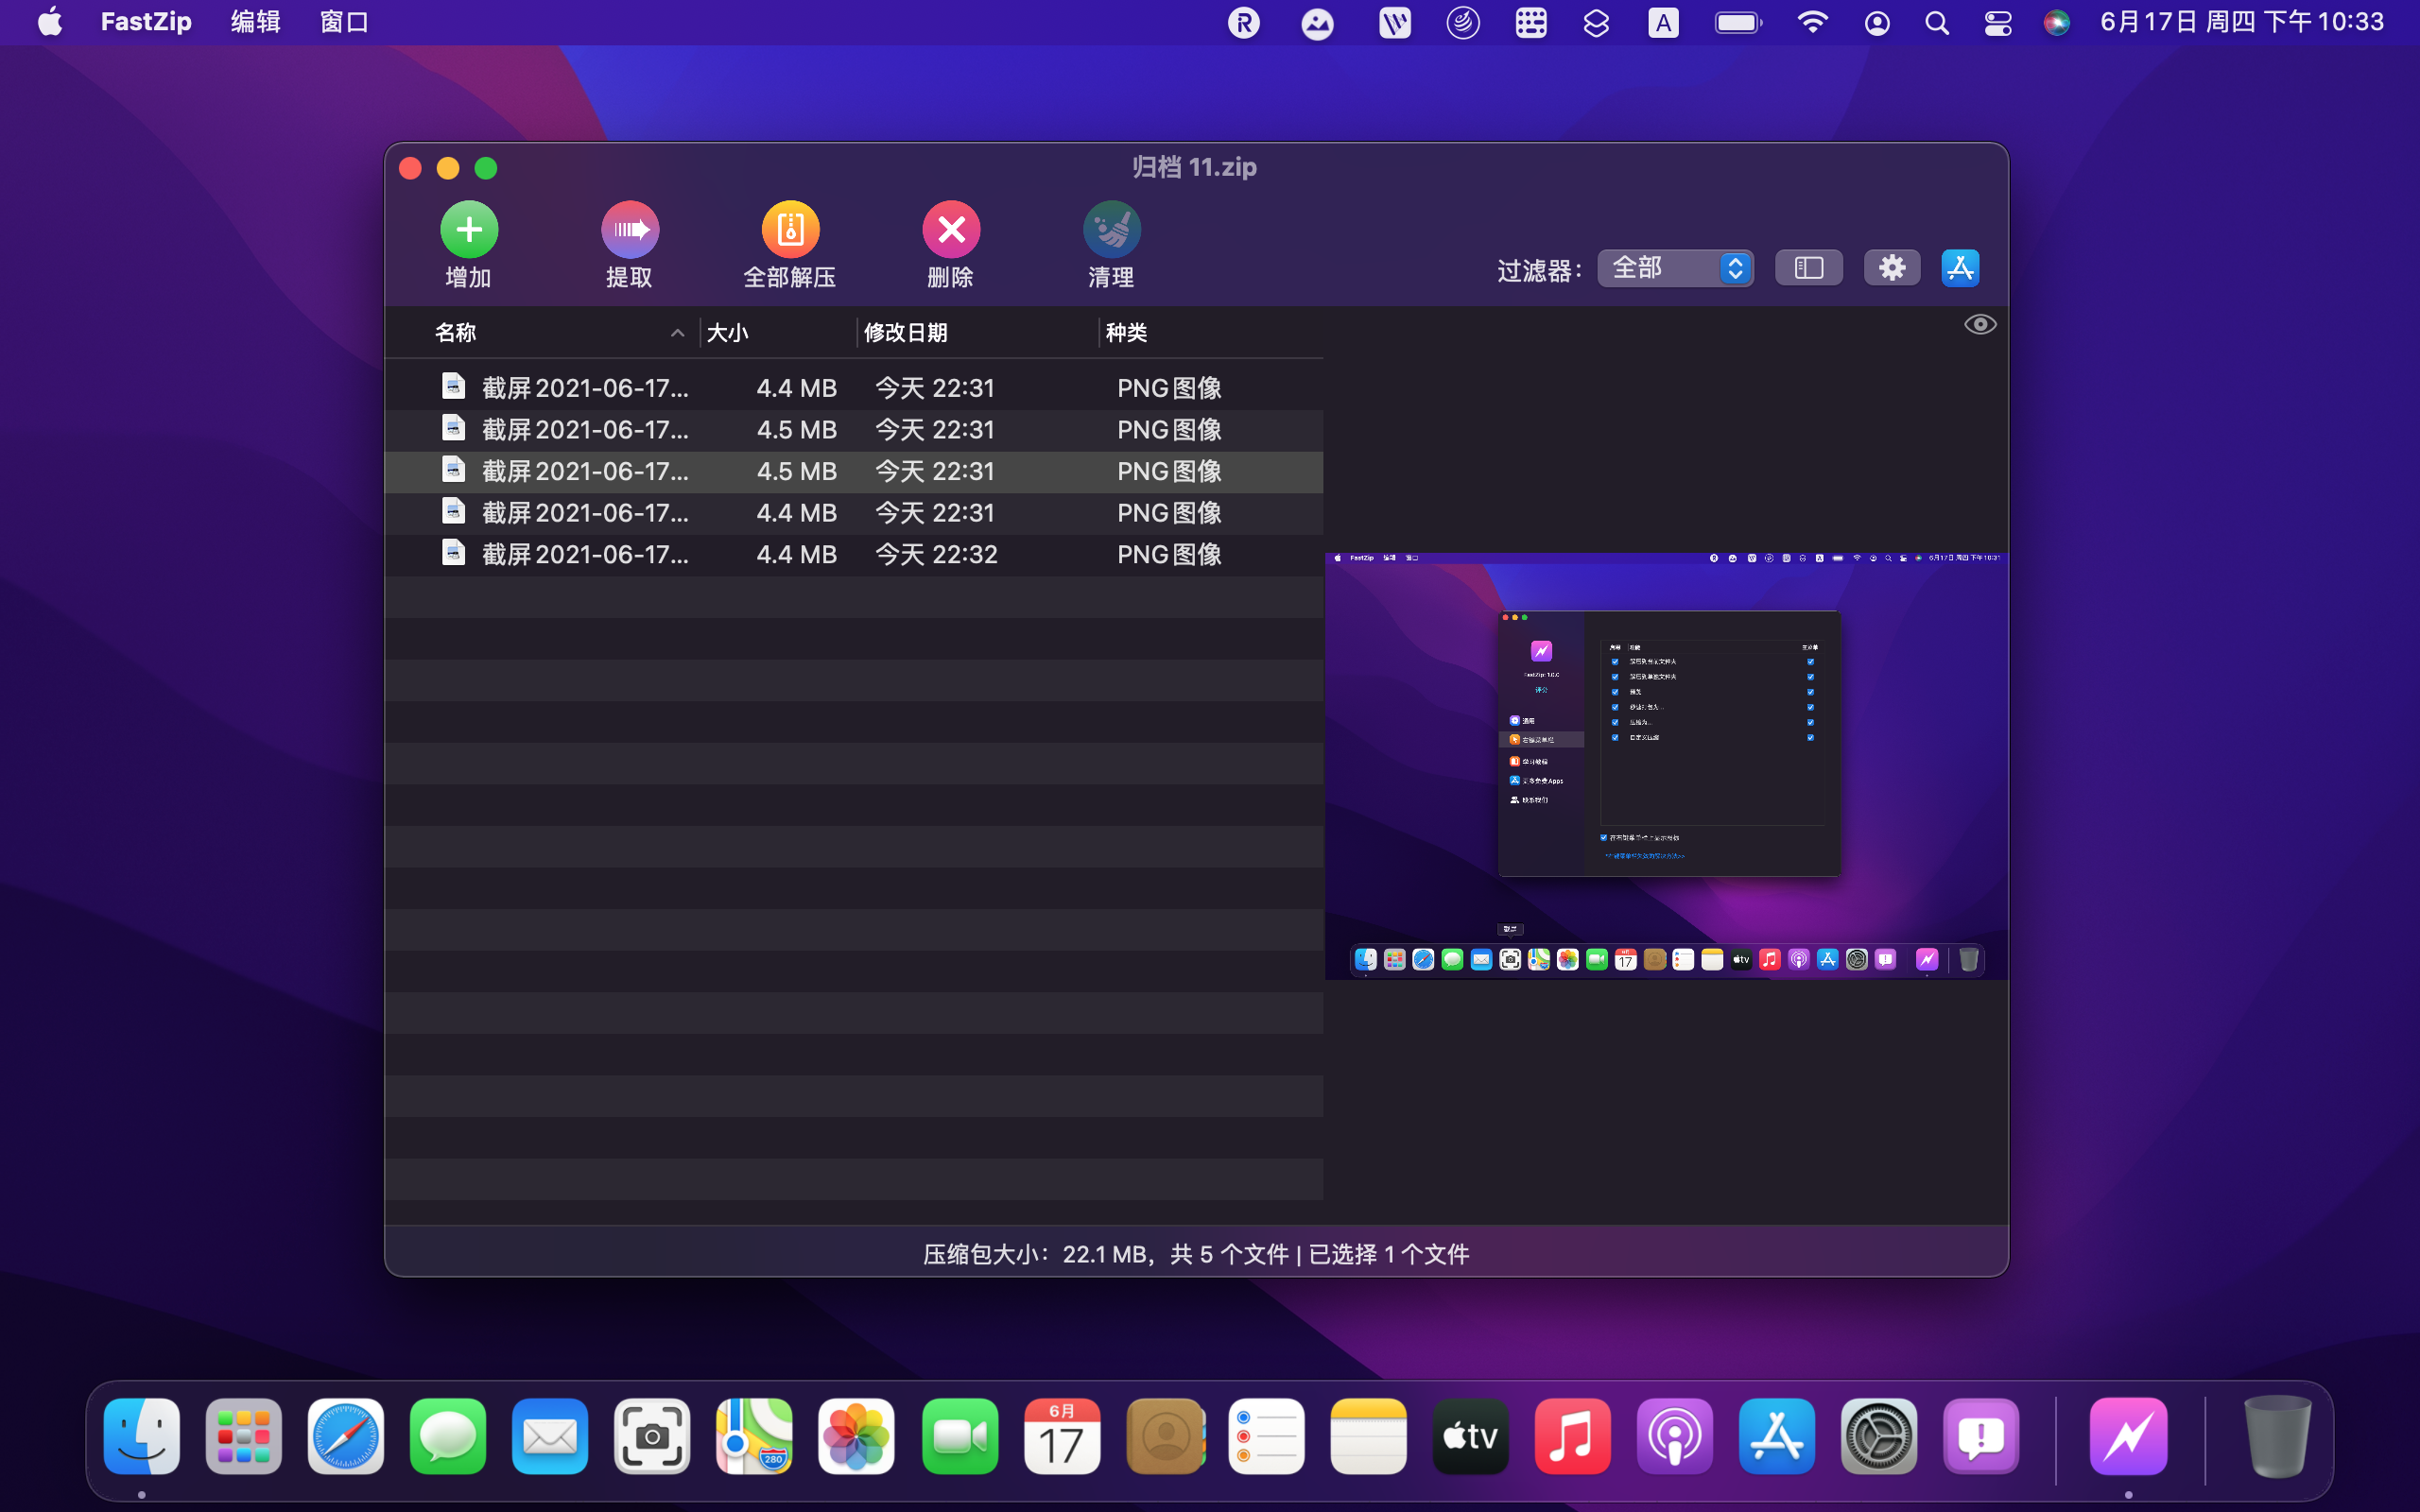Click the 清理 (Clean) broom icon

pyautogui.click(x=1110, y=230)
